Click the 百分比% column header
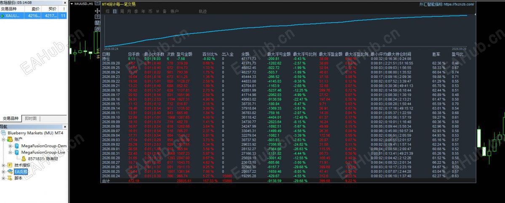Screen dimensions: 505x203 [x=210, y=54]
